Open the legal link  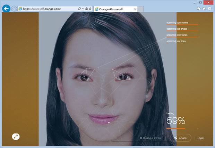[201, 138]
